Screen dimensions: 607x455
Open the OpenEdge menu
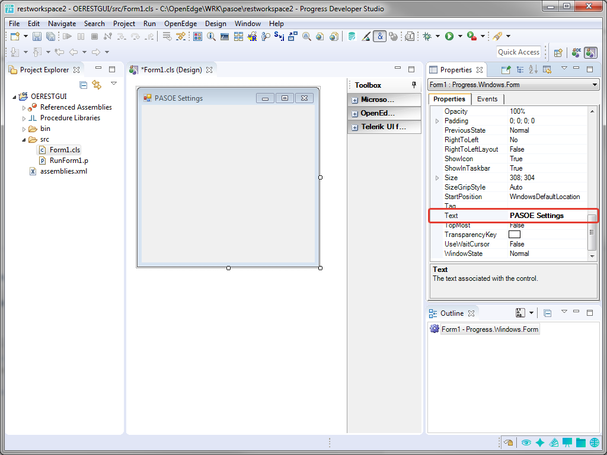point(180,24)
